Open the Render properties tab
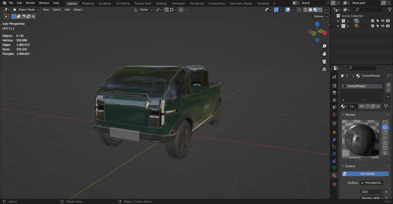 click(x=334, y=85)
